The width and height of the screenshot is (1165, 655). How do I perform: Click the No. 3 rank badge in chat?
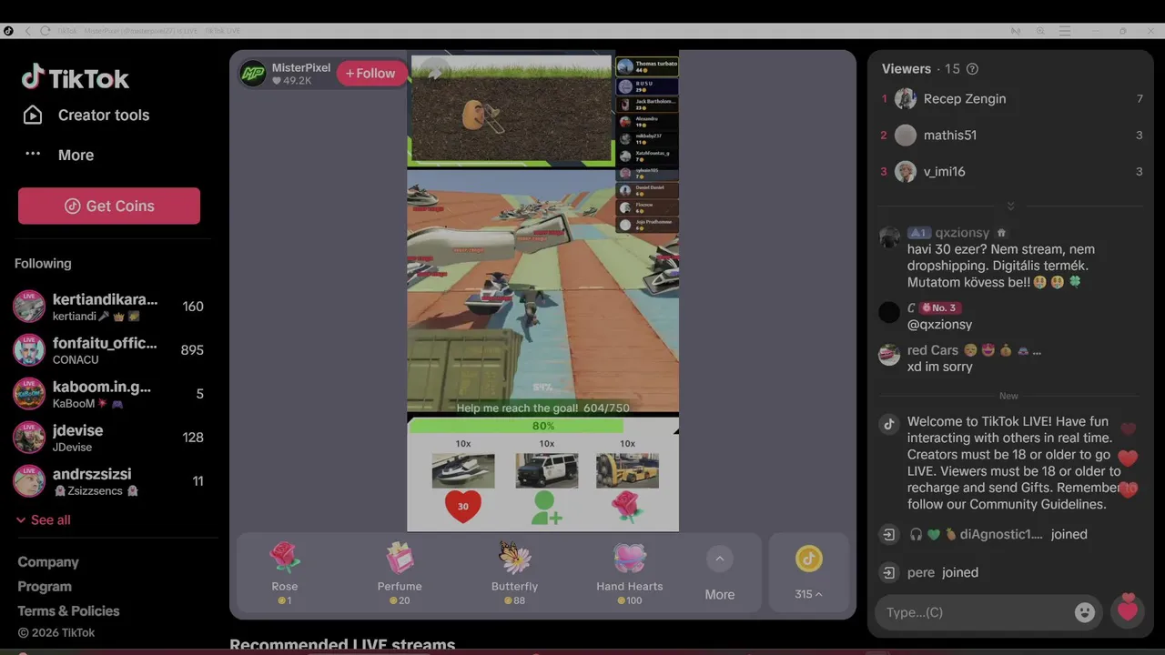pos(939,308)
